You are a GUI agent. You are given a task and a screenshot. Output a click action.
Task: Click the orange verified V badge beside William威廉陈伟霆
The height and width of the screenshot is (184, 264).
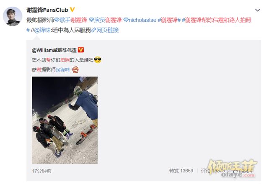click(x=81, y=50)
